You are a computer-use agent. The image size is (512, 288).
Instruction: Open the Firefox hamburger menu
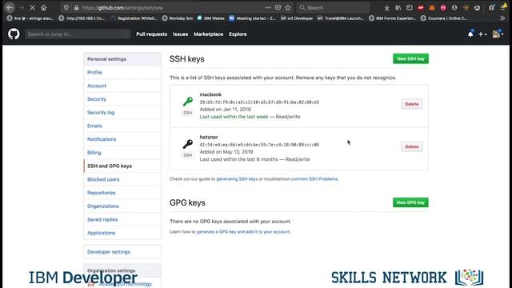tap(503, 7)
